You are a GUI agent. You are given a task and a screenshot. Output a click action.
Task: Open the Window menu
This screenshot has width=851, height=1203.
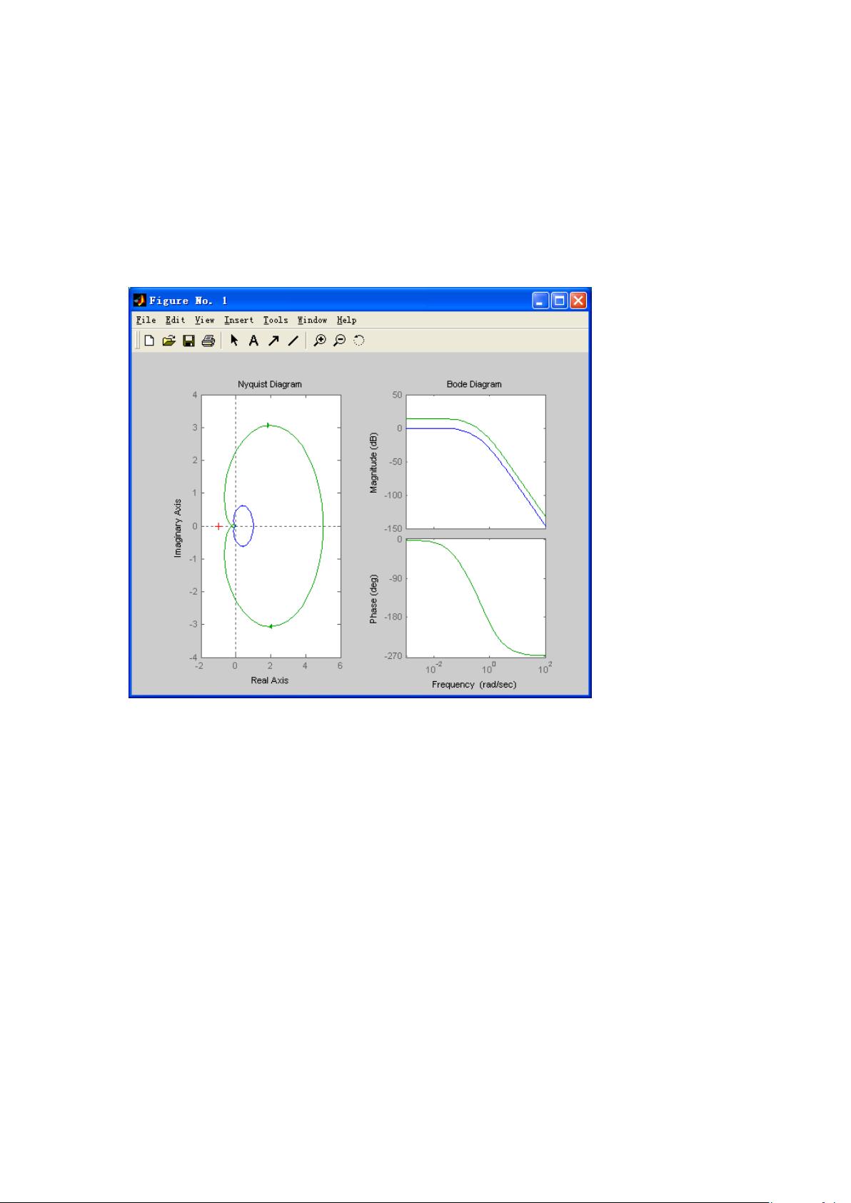[312, 321]
